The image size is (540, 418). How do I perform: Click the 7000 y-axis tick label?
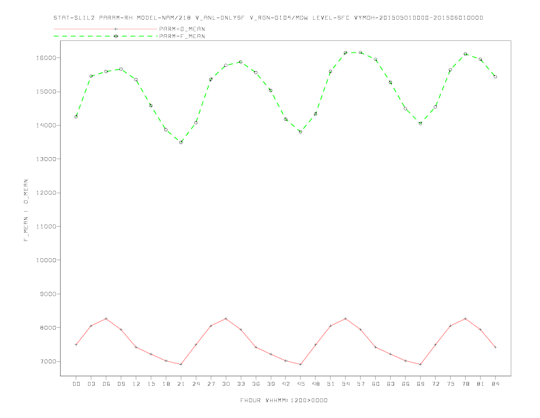48,361
